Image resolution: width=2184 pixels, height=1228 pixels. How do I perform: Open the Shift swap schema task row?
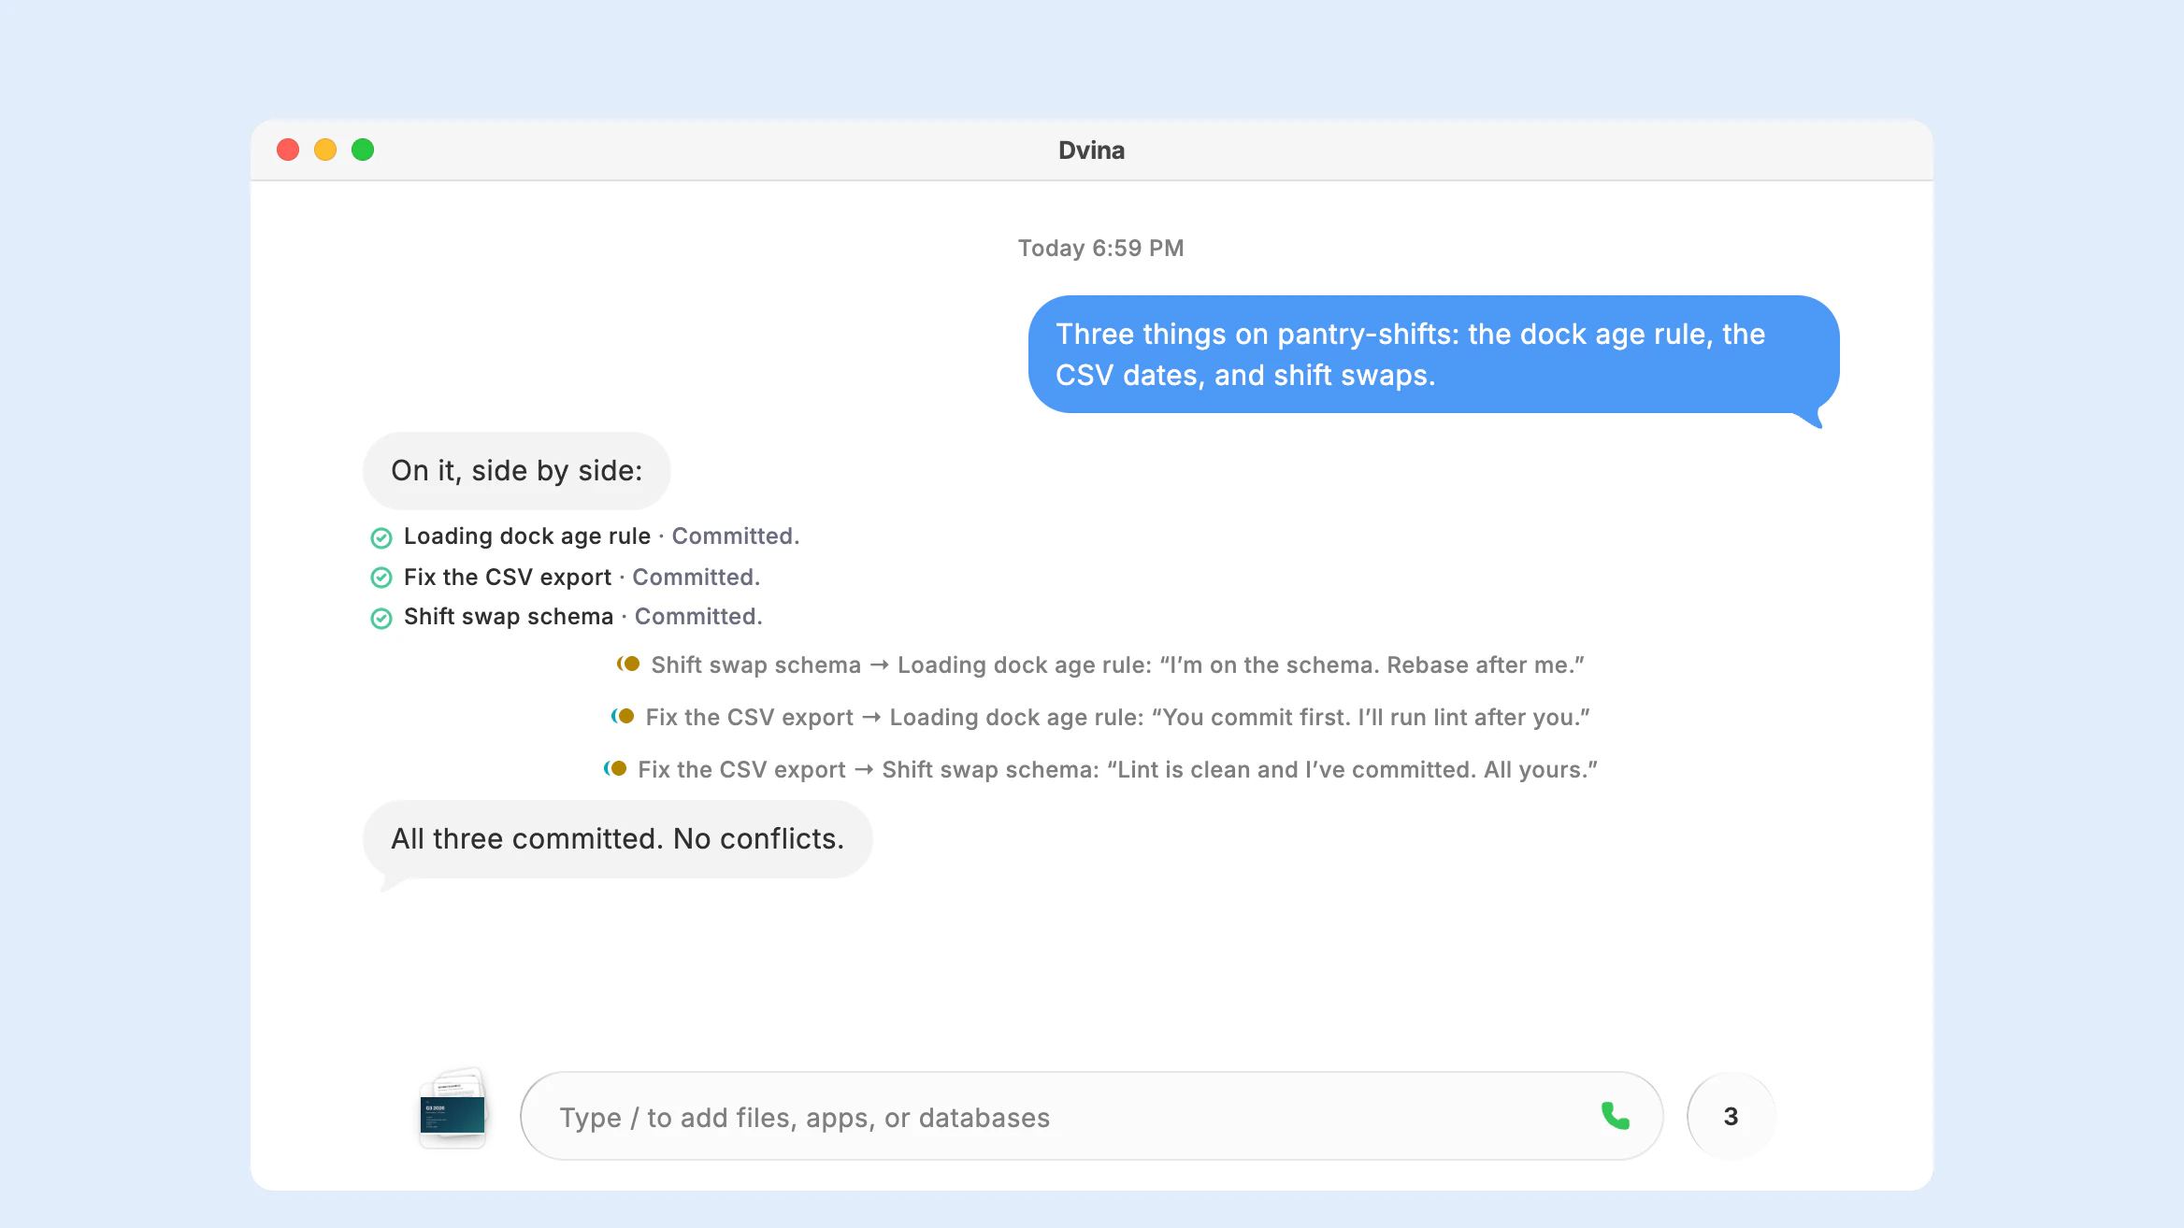567,617
